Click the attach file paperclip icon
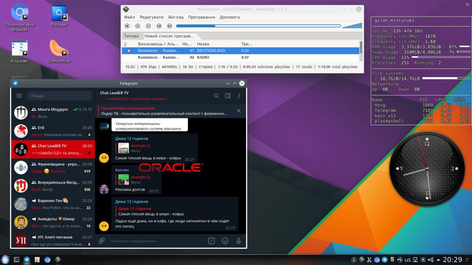The height and width of the screenshot is (265, 472). point(102,241)
